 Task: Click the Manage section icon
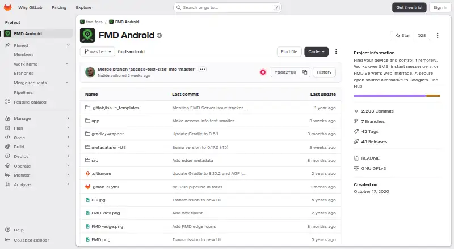(x=7, y=118)
